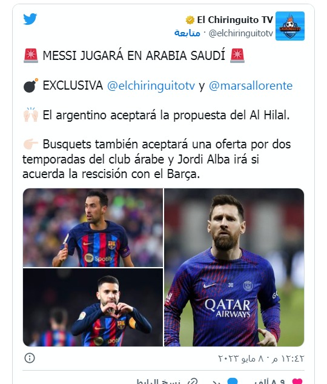Open the Jordi Alba heart-gesture photo
The height and width of the screenshot is (384, 327).
[93, 307]
